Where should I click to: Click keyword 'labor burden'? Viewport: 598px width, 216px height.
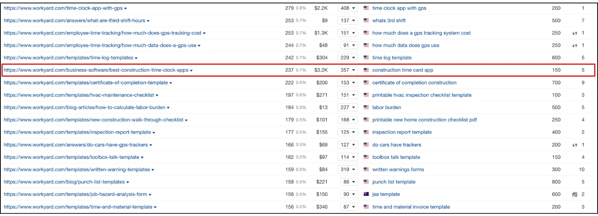386,107
